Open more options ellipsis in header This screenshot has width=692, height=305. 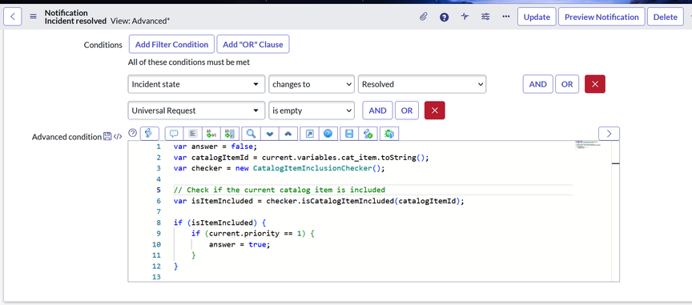click(x=506, y=17)
